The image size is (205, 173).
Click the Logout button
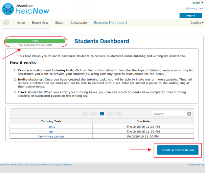[x=191, y=15]
